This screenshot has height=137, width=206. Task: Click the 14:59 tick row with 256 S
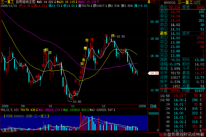181,100
